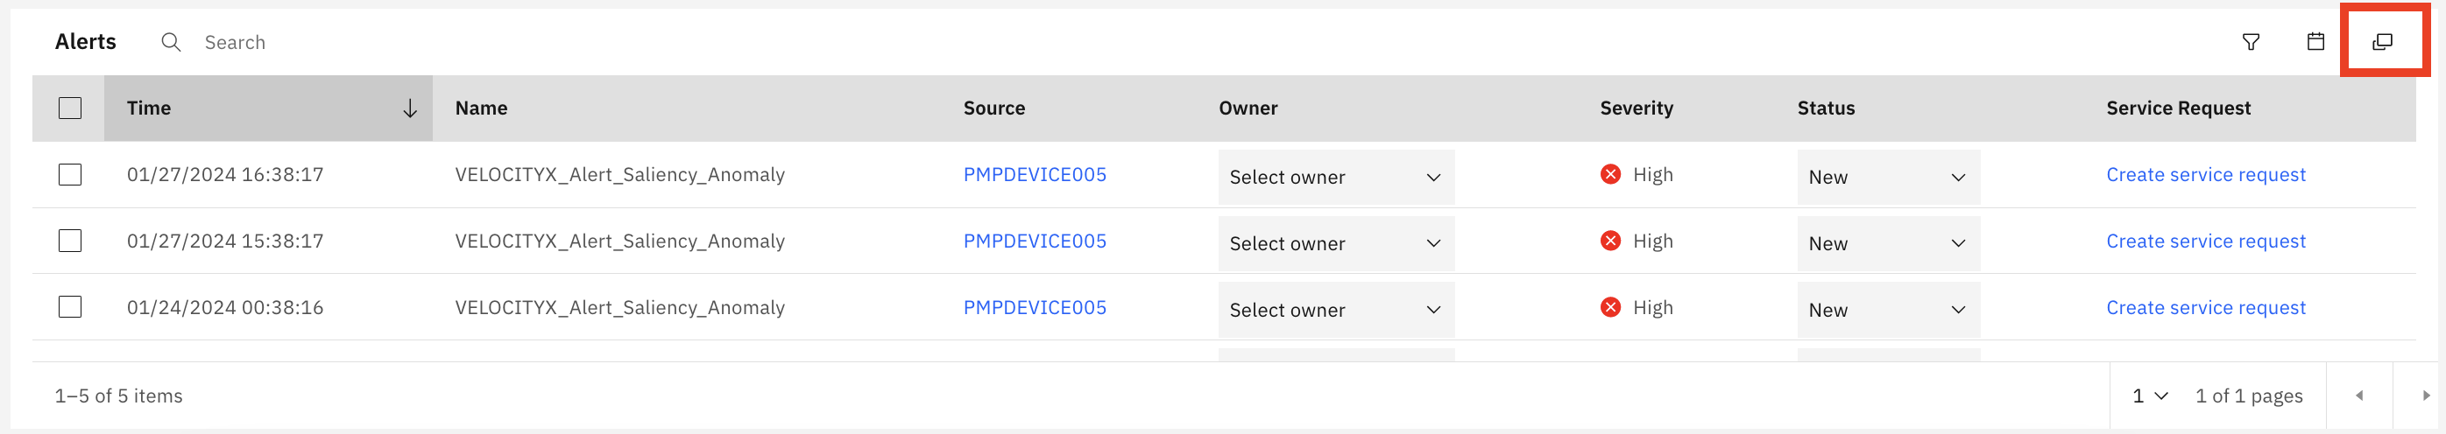Go to previous page arrow
Viewport: 2446px width, 434px height.
click(x=2359, y=395)
